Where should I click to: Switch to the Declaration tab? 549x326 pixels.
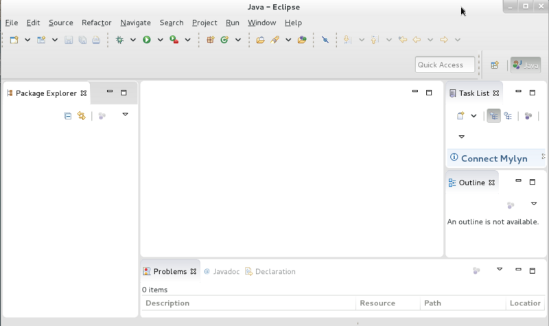click(x=270, y=271)
